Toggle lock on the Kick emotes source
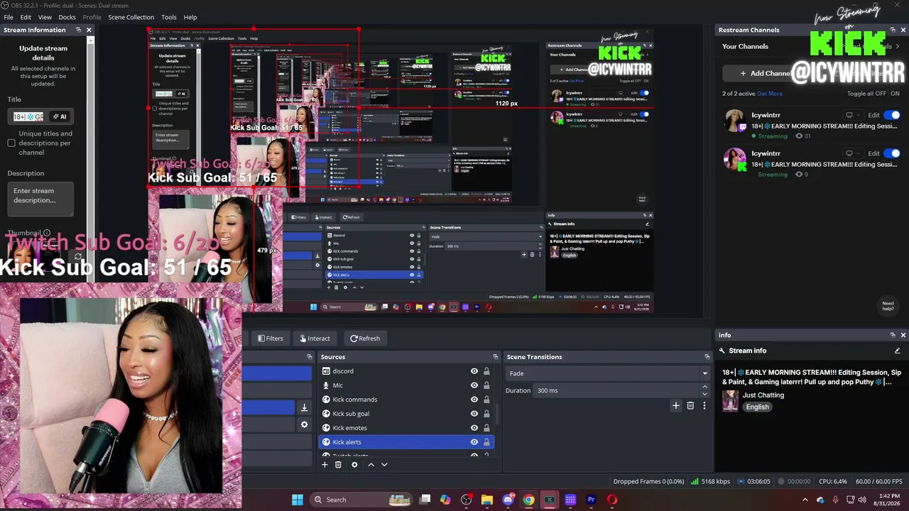Screen dimensions: 909x511 486,428
